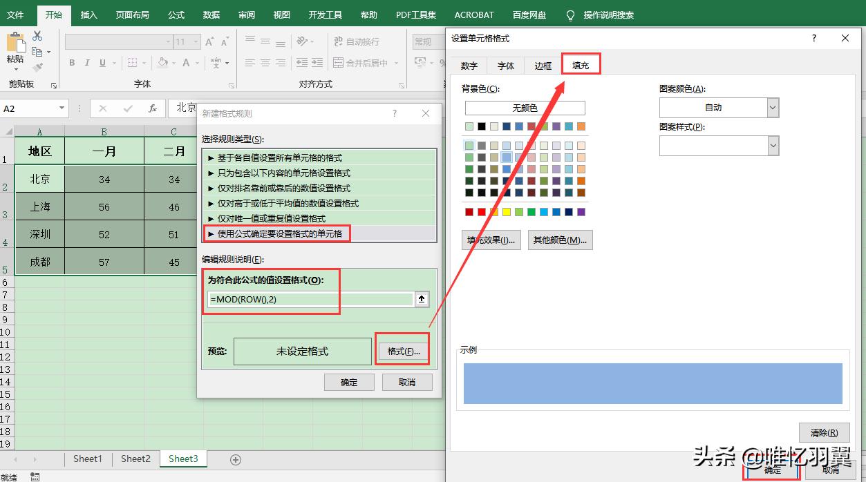Open the dropdown arrow next to Paste

pos(15,68)
